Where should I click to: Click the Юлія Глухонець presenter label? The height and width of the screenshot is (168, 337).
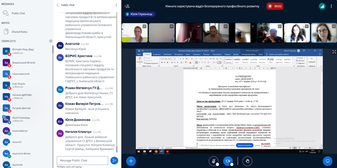click(140, 14)
